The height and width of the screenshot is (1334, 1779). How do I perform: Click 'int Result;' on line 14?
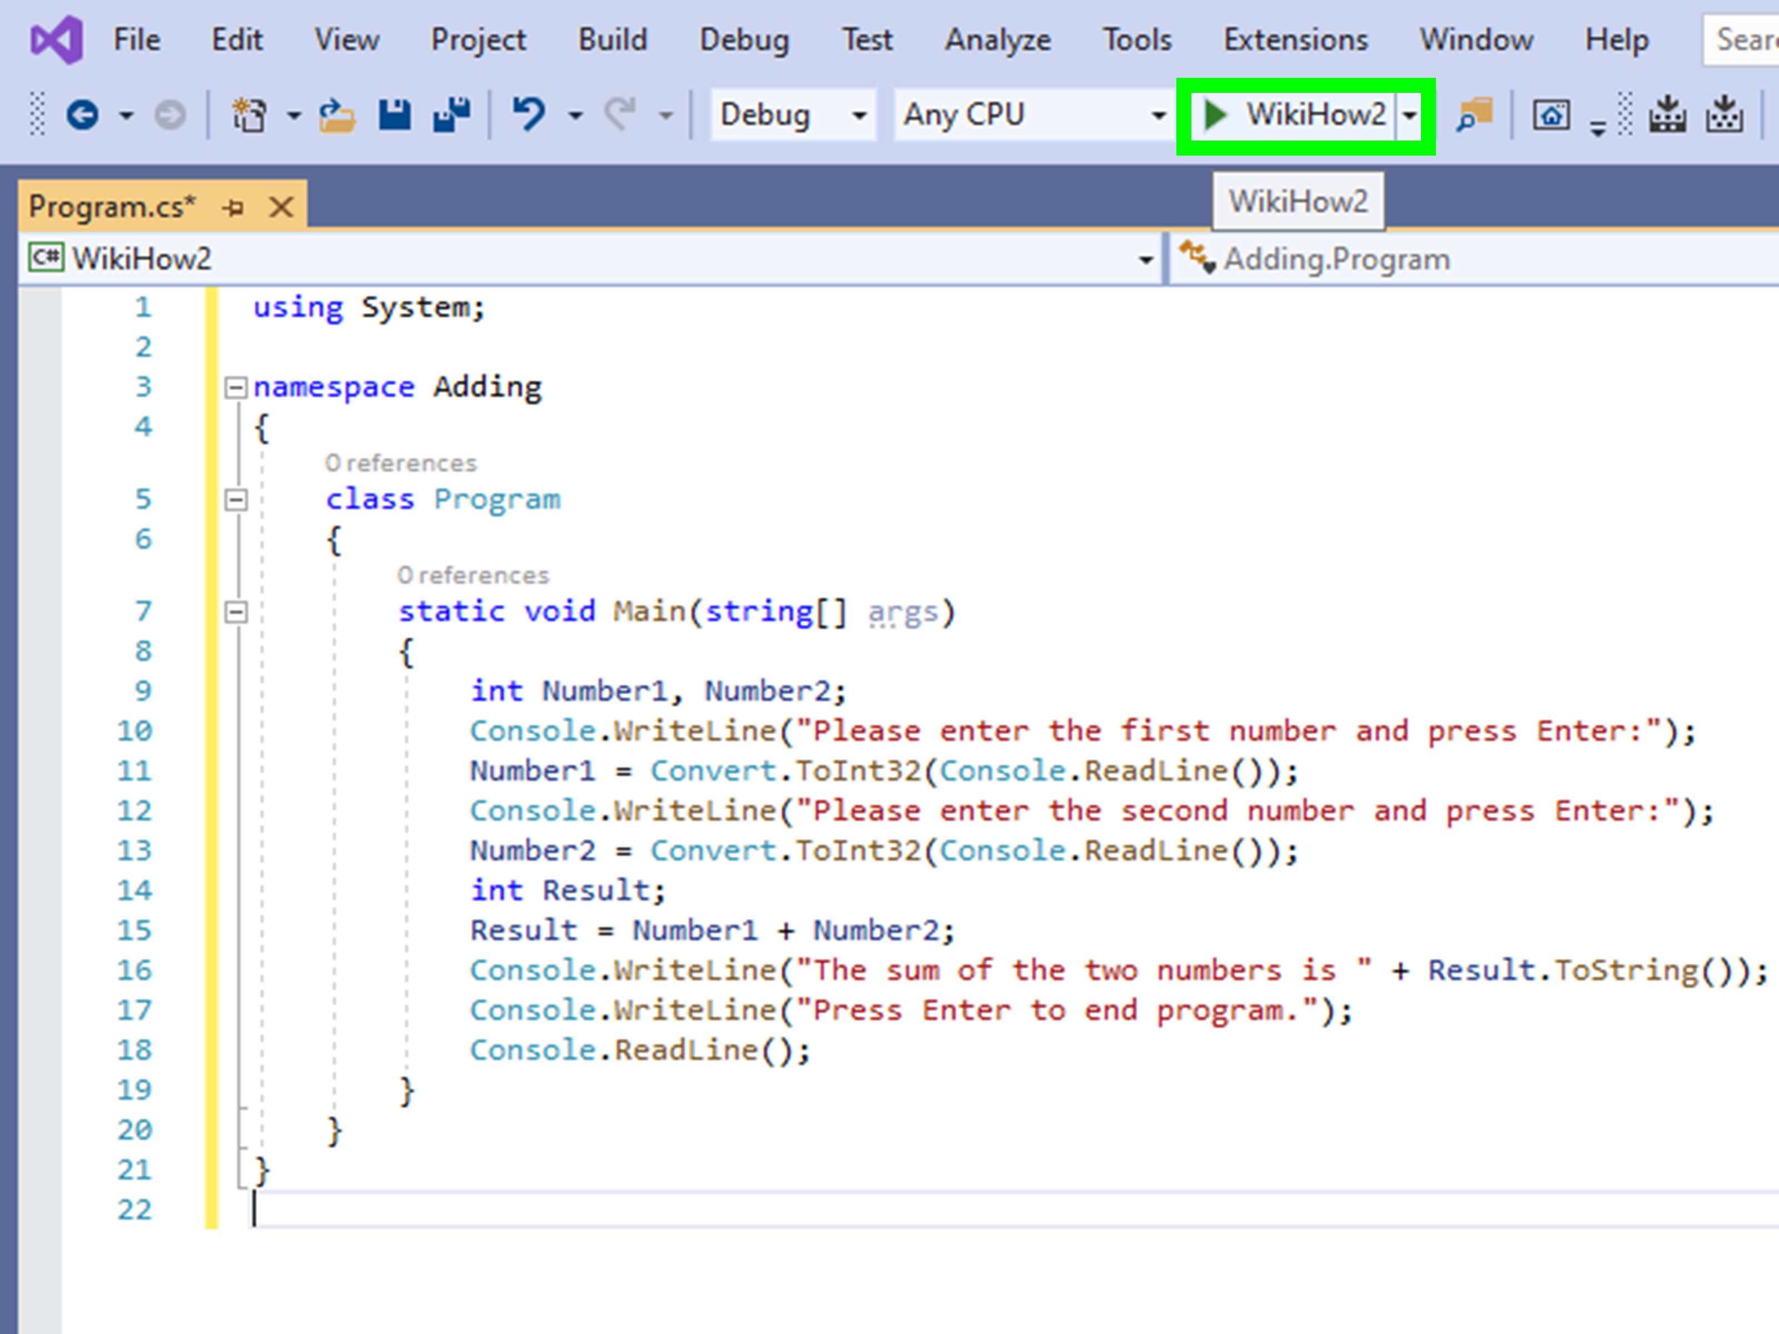568,890
